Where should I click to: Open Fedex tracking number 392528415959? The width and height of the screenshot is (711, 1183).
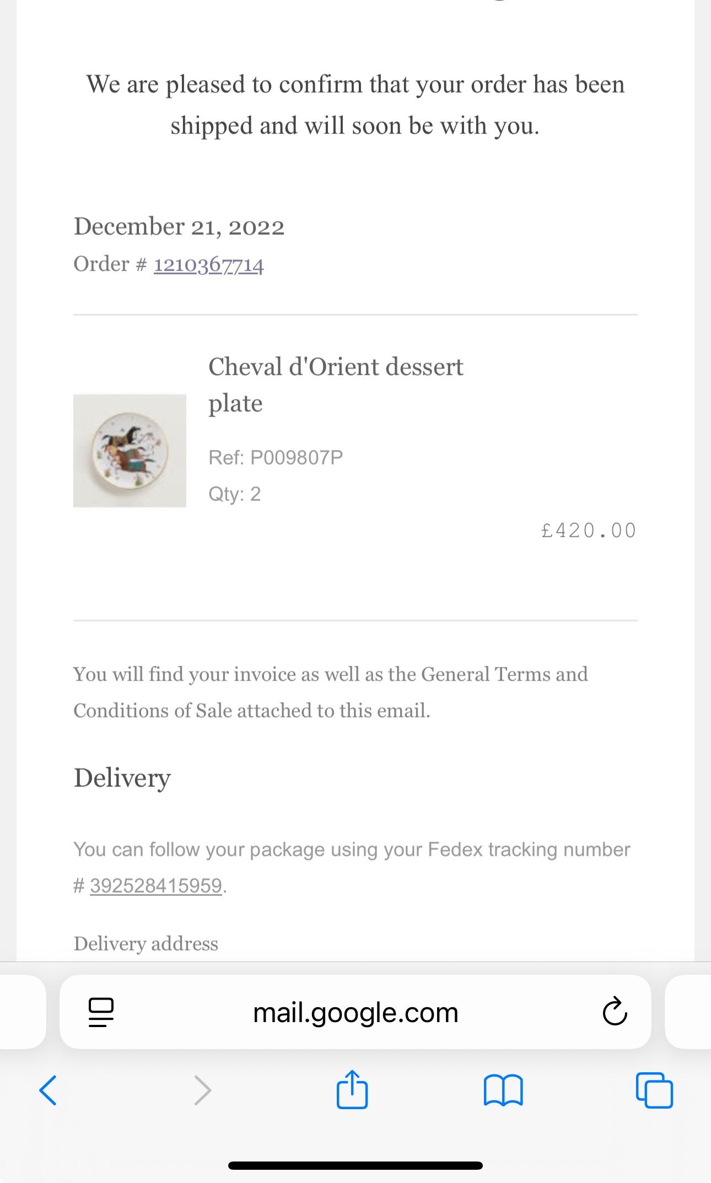156,885
